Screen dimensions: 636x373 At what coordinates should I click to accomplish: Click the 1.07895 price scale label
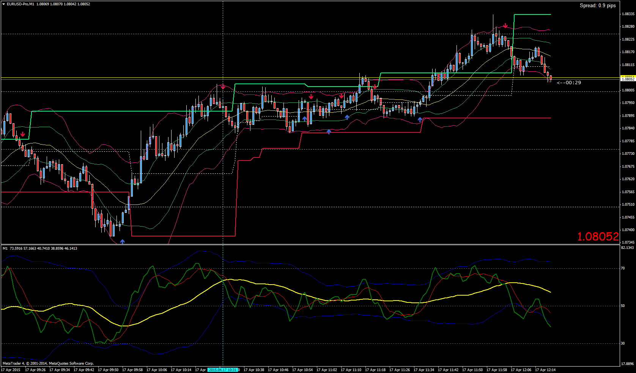click(628, 116)
